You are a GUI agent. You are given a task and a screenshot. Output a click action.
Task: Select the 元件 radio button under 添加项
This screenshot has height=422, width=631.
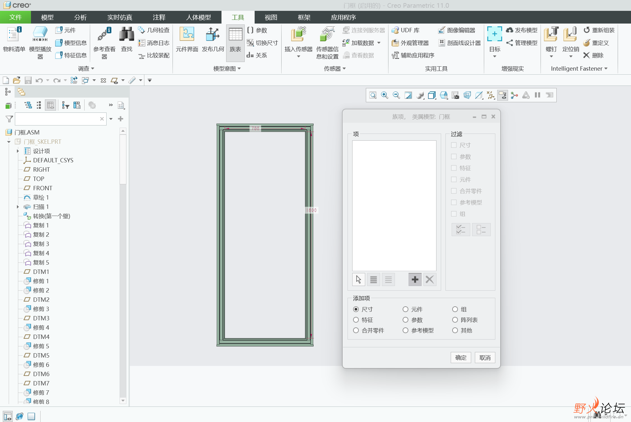coord(405,309)
